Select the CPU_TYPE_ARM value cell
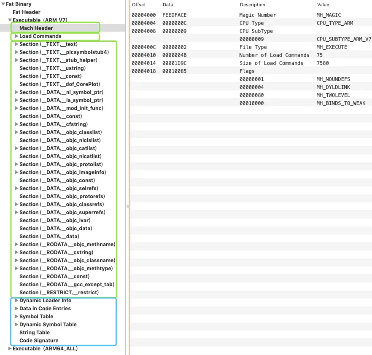Screen dimensions: 372x355 point(335,23)
